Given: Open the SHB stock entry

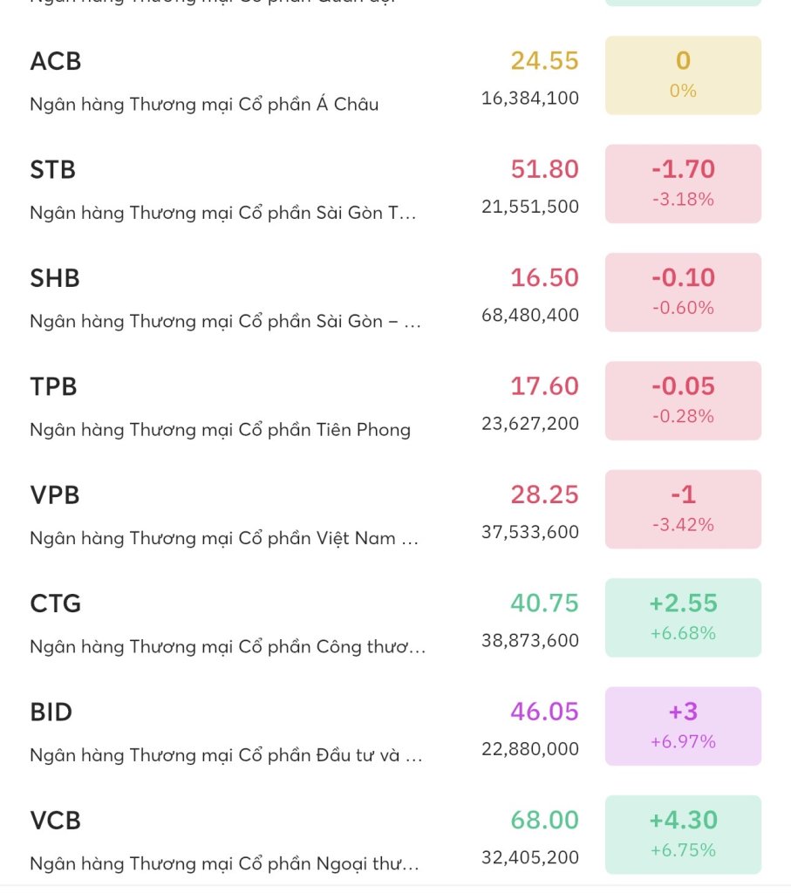Looking at the screenshot, I should tap(262, 298).
